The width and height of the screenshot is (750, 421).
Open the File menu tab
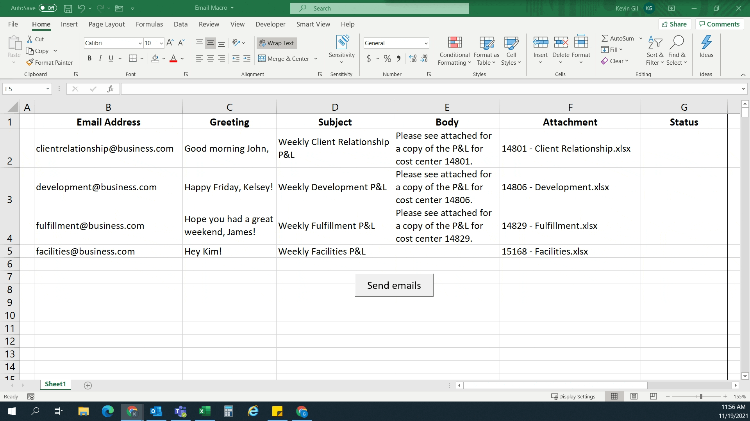(x=13, y=24)
